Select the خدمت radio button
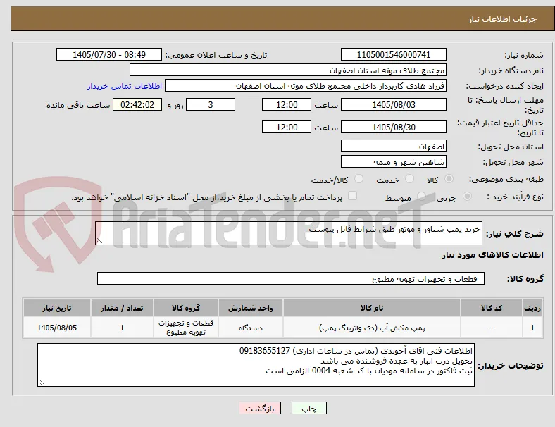Screen dimensions: 555x427 [x=409, y=179]
